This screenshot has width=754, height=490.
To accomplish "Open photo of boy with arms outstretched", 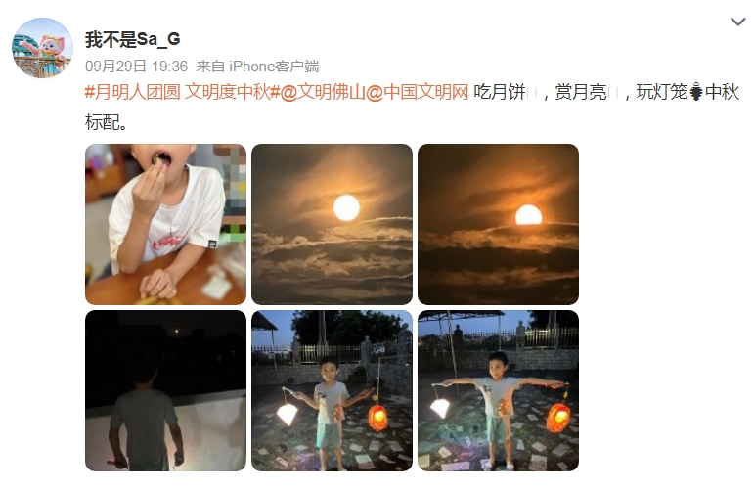I will pyautogui.click(x=498, y=390).
